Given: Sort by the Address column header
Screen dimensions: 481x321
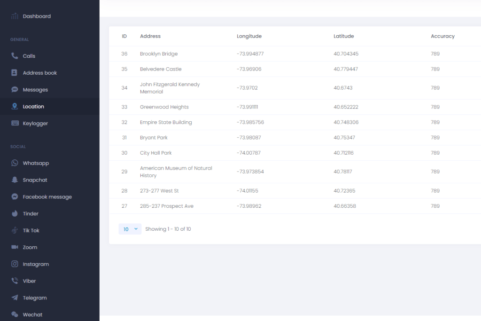Looking at the screenshot, I should pyautogui.click(x=150, y=36).
